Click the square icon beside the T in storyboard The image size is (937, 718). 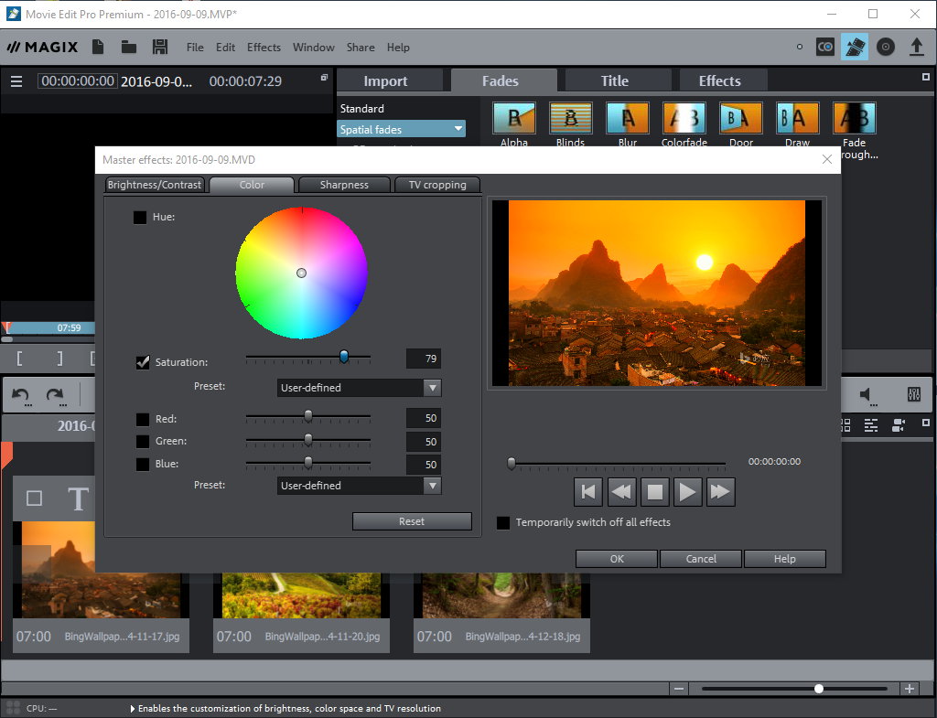coord(35,498)
